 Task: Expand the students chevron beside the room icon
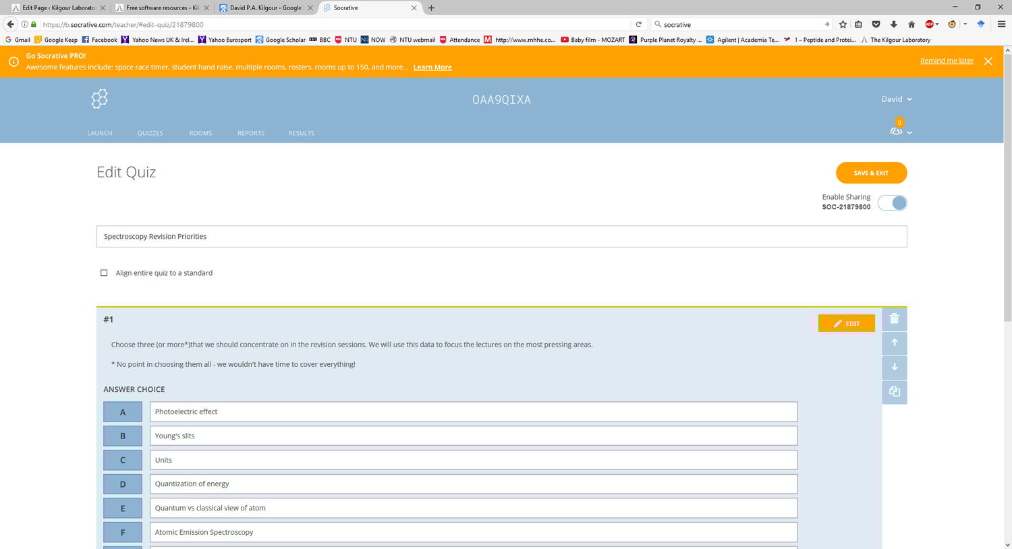(x=909, y=132)
